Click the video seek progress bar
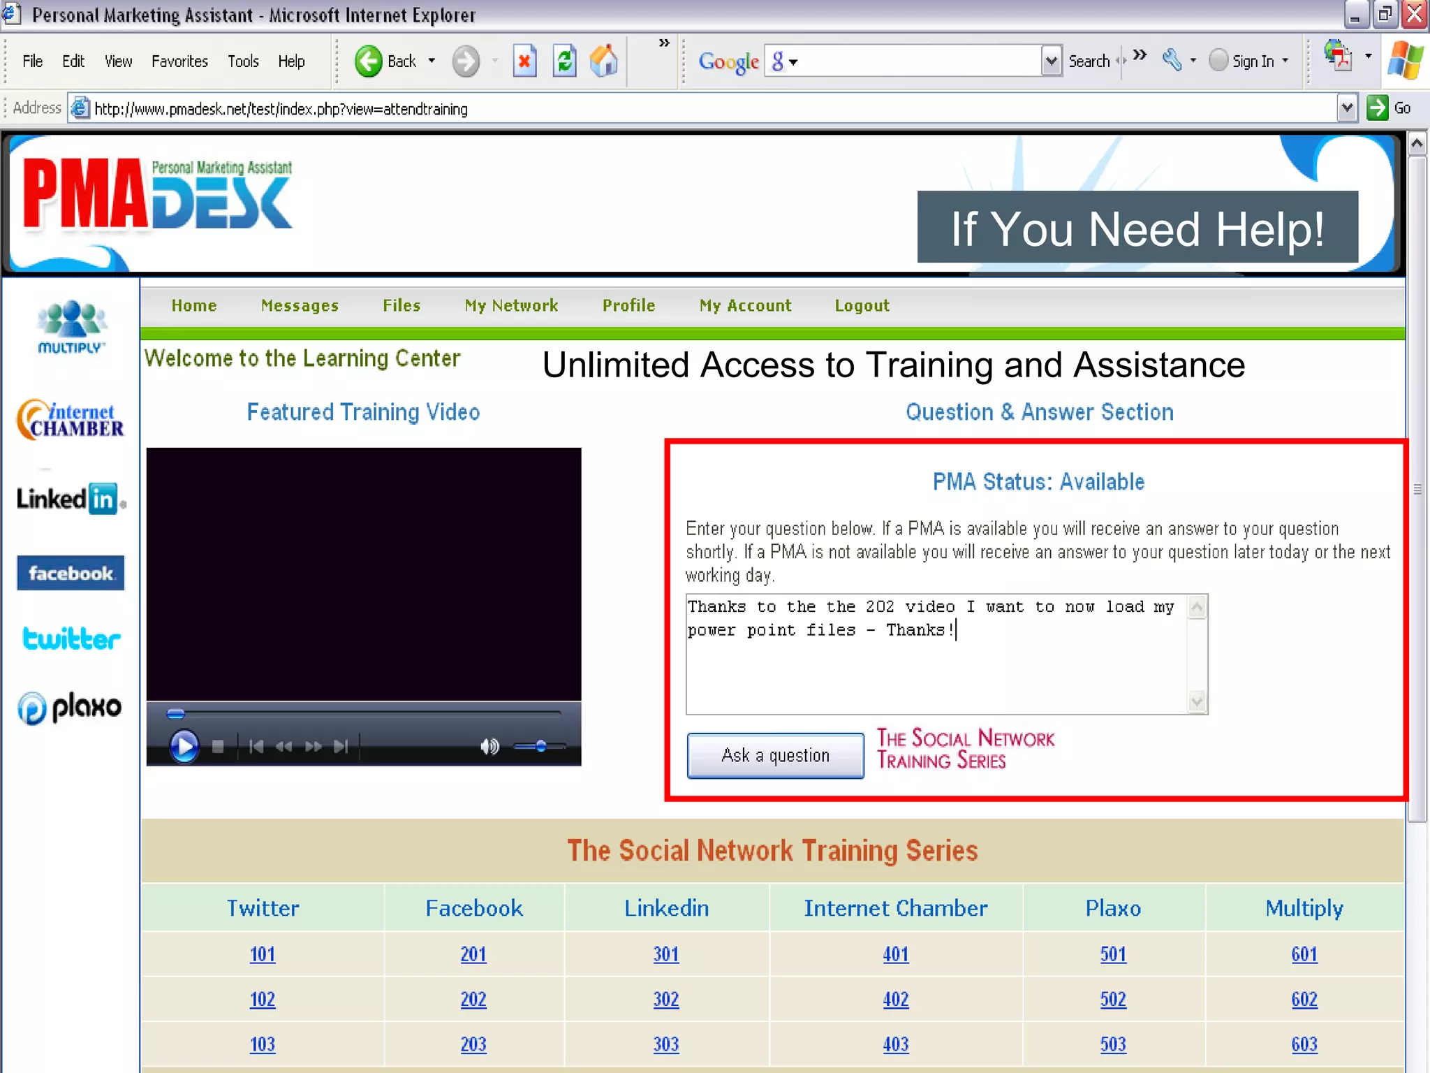 (364, 713)
